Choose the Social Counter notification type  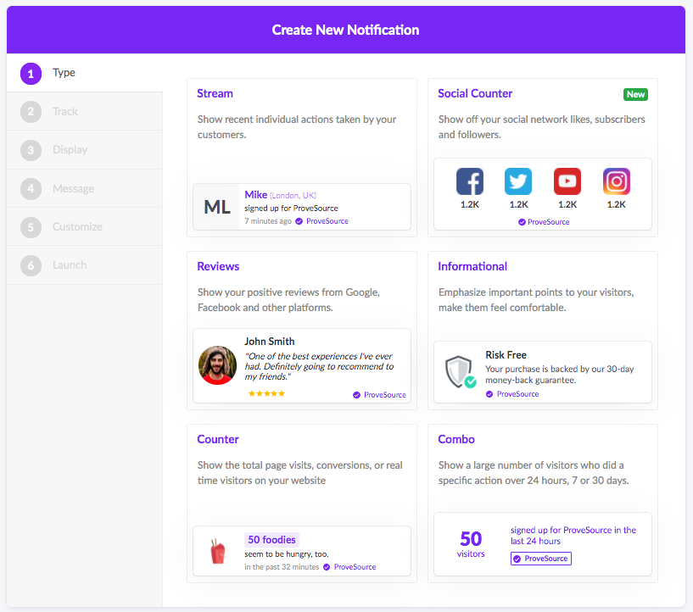click(x=543, y=158)
